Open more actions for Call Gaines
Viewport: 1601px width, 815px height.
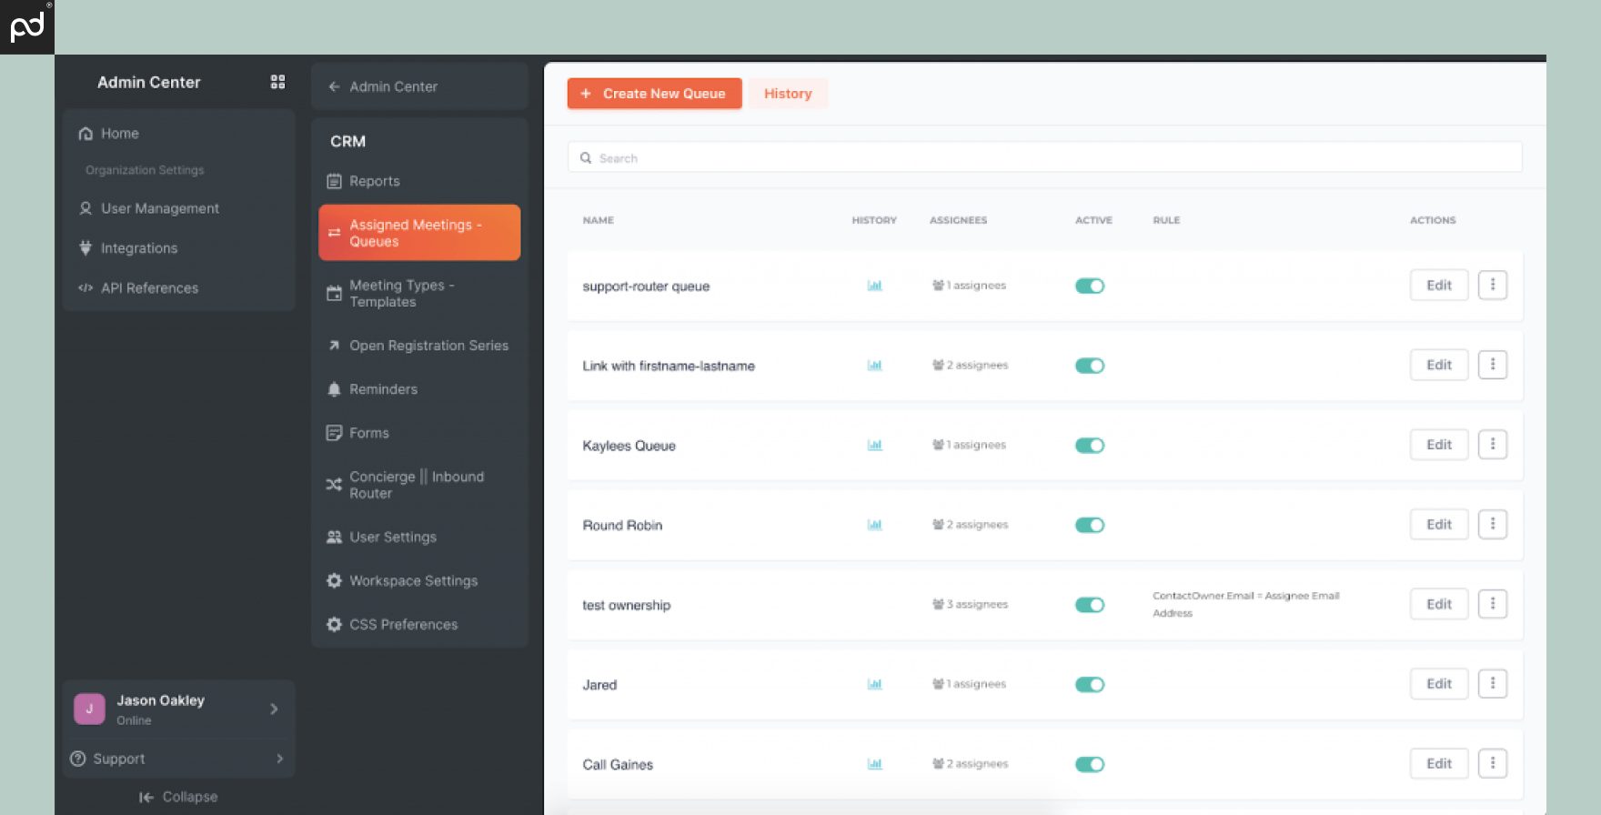[1492, 763]
